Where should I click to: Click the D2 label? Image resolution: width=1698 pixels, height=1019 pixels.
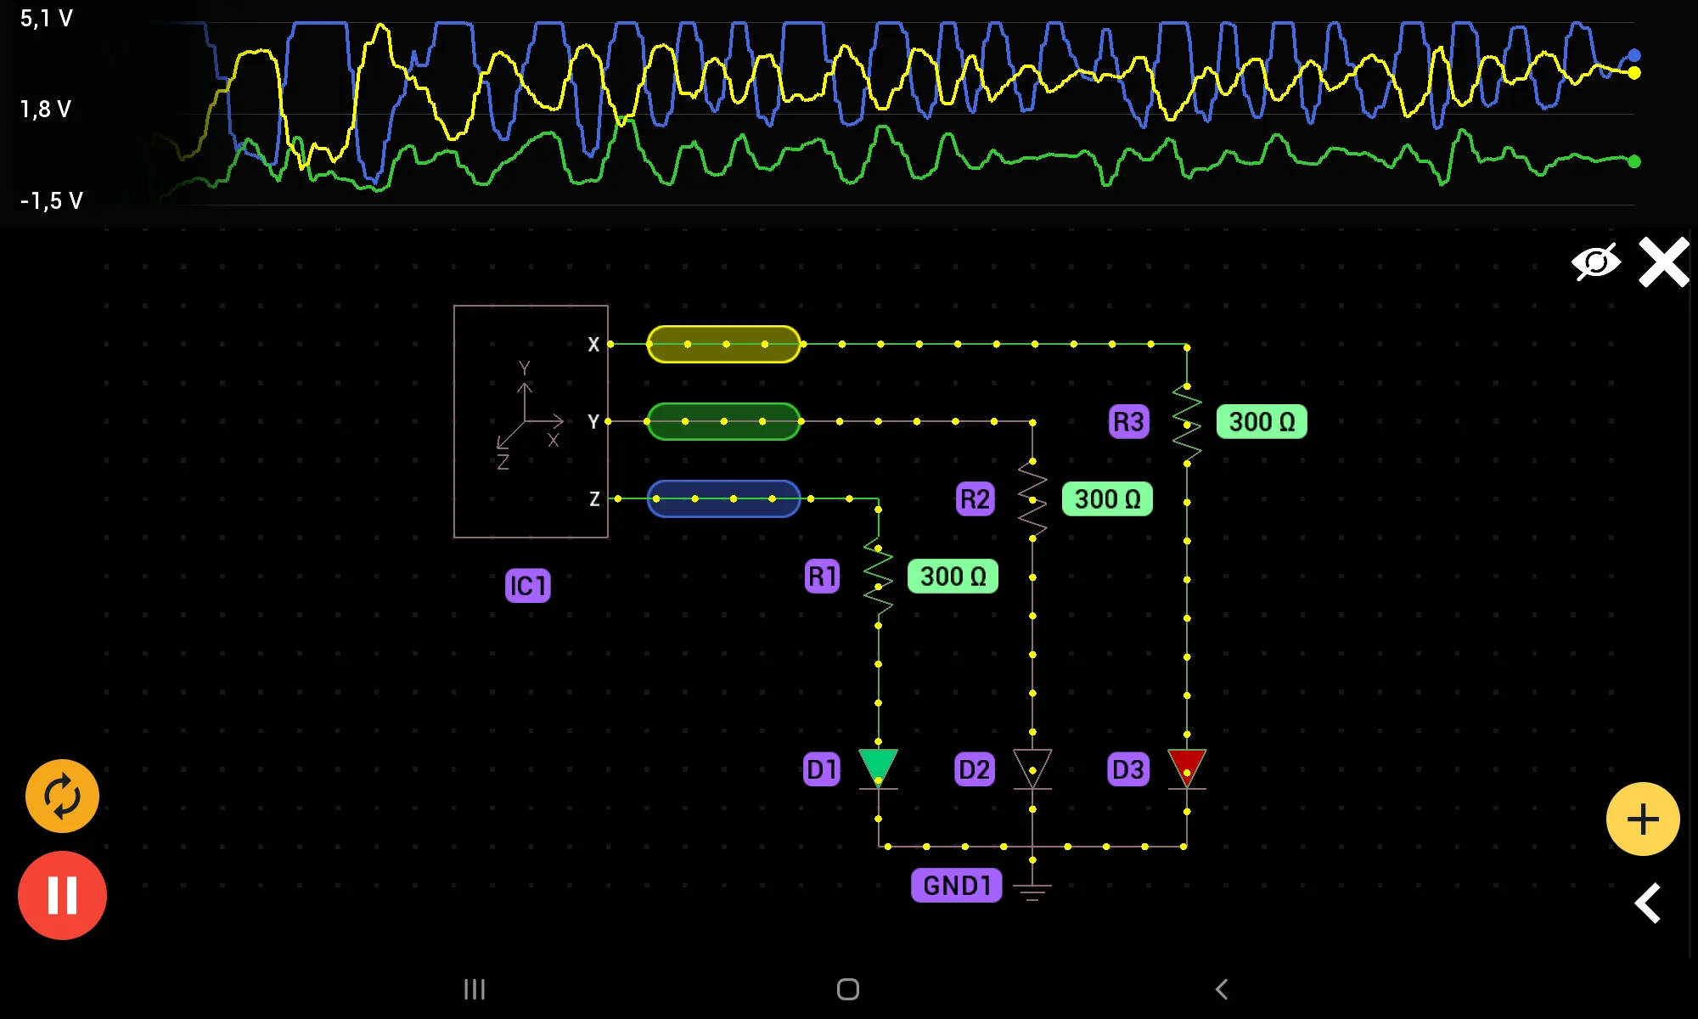[975, 769]
